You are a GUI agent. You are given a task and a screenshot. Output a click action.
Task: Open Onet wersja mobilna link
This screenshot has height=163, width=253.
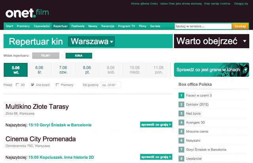pyautogui.click(x=217, y=4)
